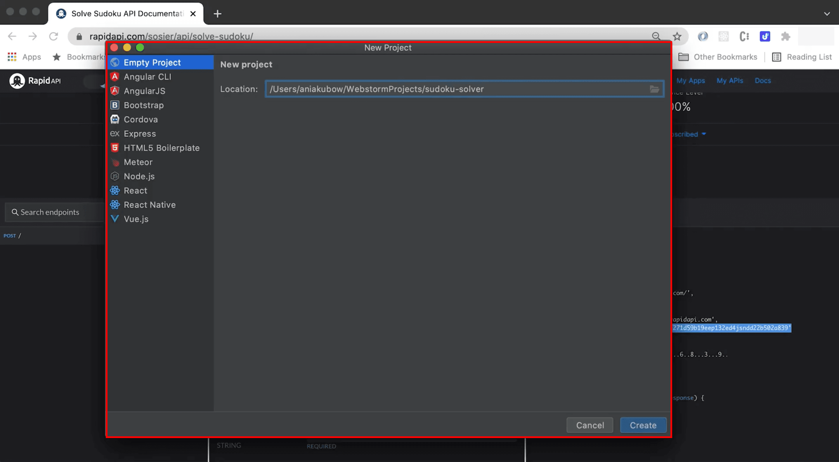The image size is (839, 462).
Task: Open the Reading List
Action: [x=802, y=57]
